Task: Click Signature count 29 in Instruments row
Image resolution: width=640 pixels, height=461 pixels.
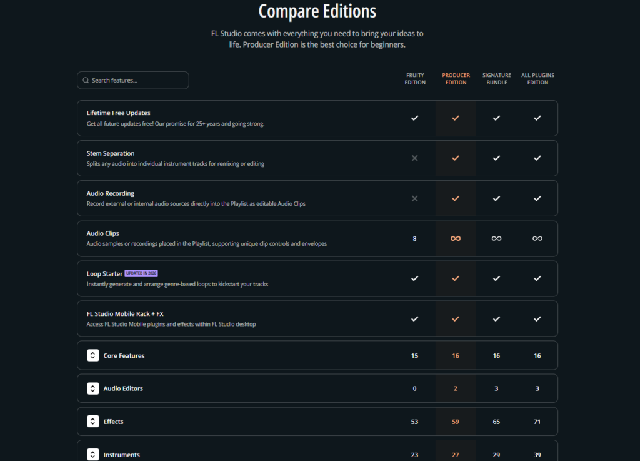Action: tap(496, 455)
